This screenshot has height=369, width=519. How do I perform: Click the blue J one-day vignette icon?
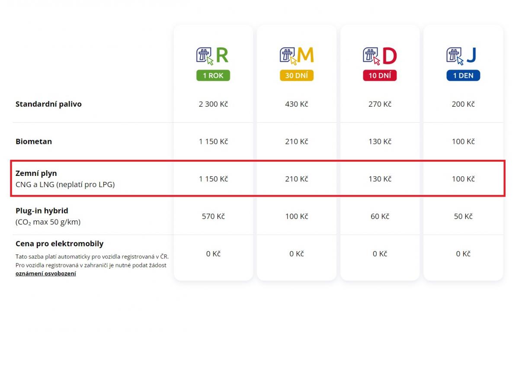tap(463, 56)
